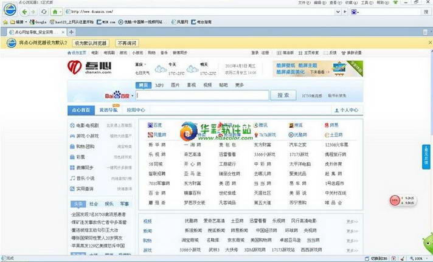Click the 换肤设置 link
Image resolution: width=433 pixels, height=262 pixels.
(352, 53)
